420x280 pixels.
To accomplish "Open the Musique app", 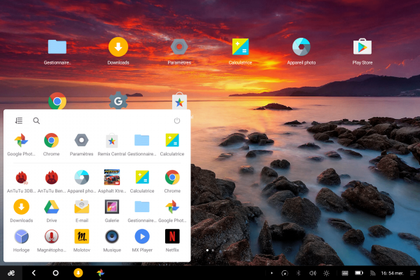I will point(112,237).
